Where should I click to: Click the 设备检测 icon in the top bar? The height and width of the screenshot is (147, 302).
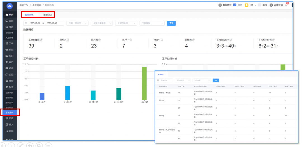[271, 5]
